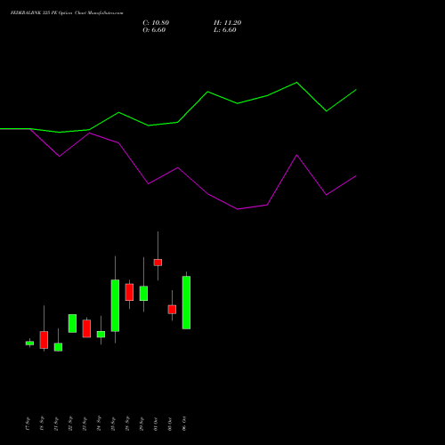Click the 18 Sep date label
The height and width of the screenshot is (445, 445).
[42, 424]
